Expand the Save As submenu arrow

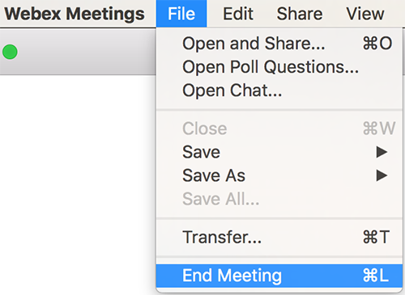pyautogui.click(x=382, y=175)
